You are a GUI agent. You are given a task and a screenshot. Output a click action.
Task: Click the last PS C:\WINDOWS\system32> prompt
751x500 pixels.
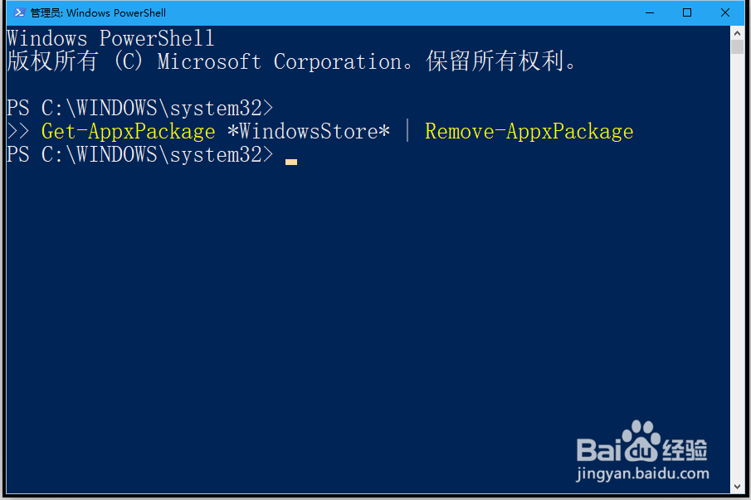click(140, 154)
